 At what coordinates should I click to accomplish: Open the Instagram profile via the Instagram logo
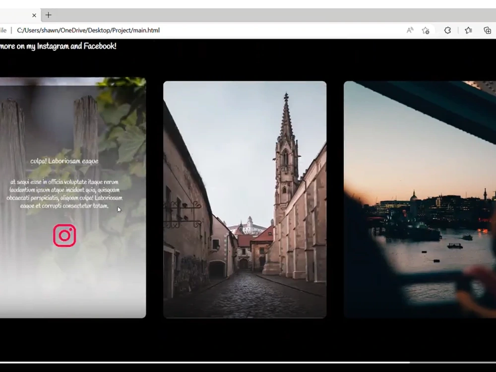coord(64,235)
